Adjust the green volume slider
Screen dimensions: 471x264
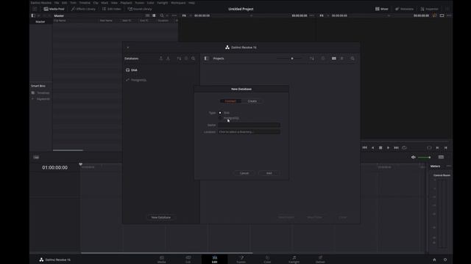[425, 157]
